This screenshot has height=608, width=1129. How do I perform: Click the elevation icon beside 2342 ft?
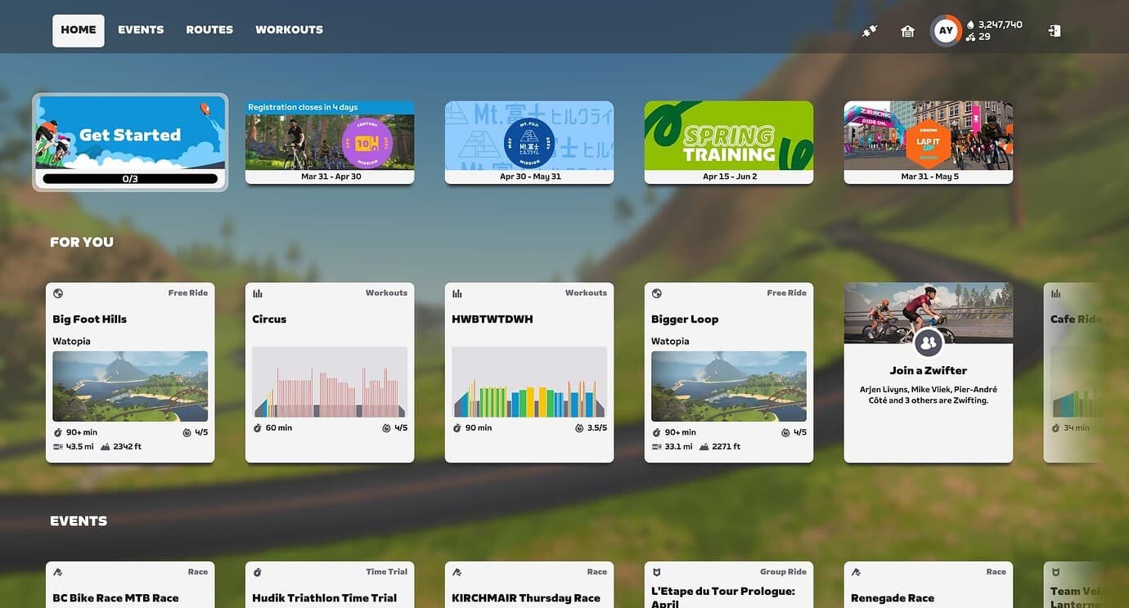106,447
